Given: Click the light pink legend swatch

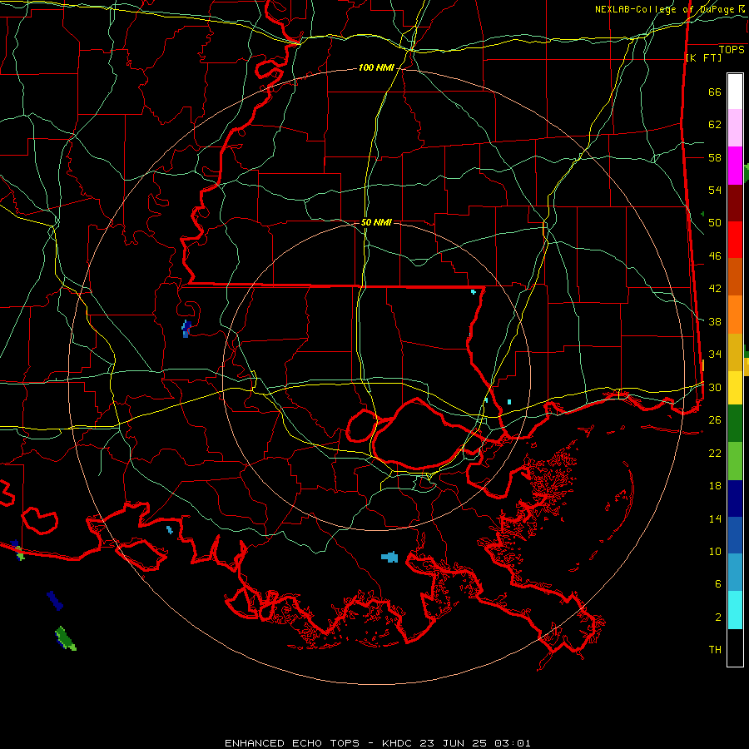Looking at the screenshot, I should click(735, 128).
